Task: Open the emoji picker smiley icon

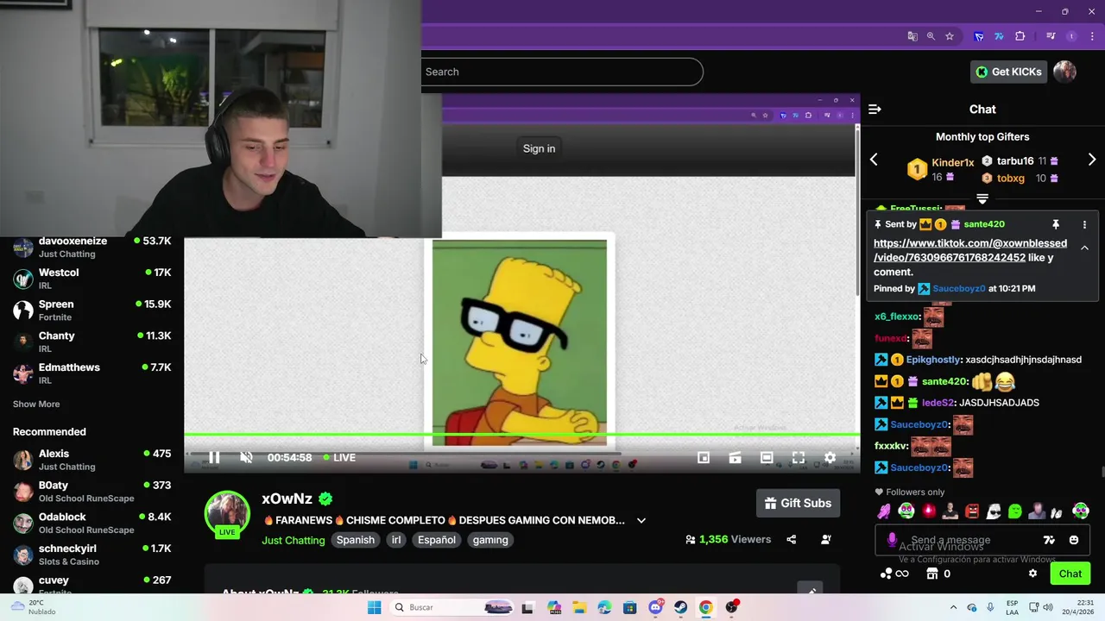Action: point(1074,540)
